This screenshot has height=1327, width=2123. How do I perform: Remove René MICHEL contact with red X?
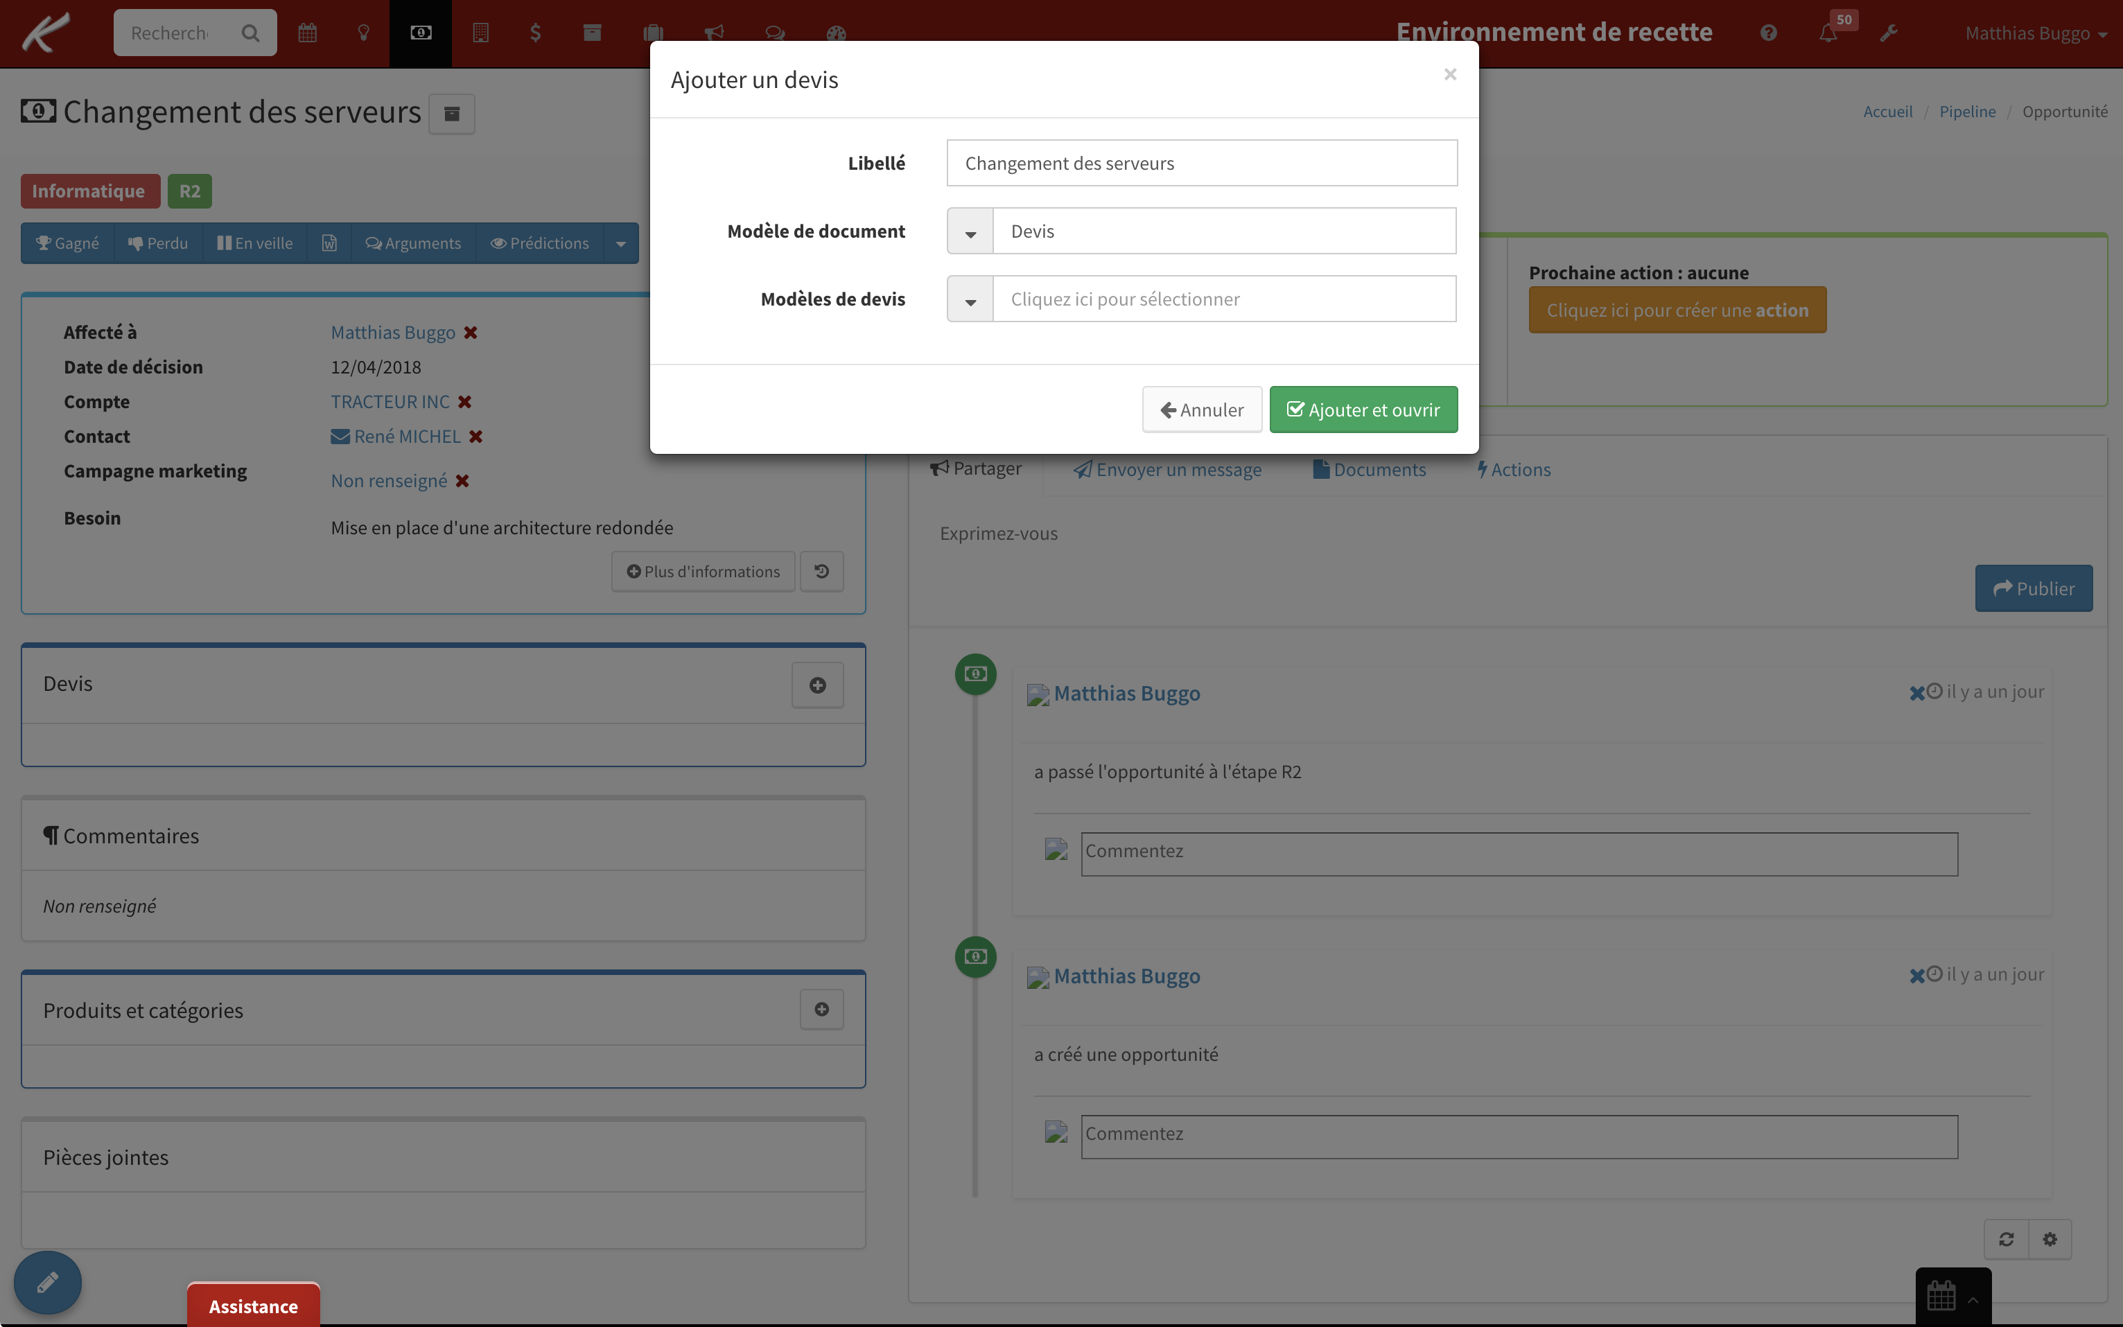[x=475, y=436]
